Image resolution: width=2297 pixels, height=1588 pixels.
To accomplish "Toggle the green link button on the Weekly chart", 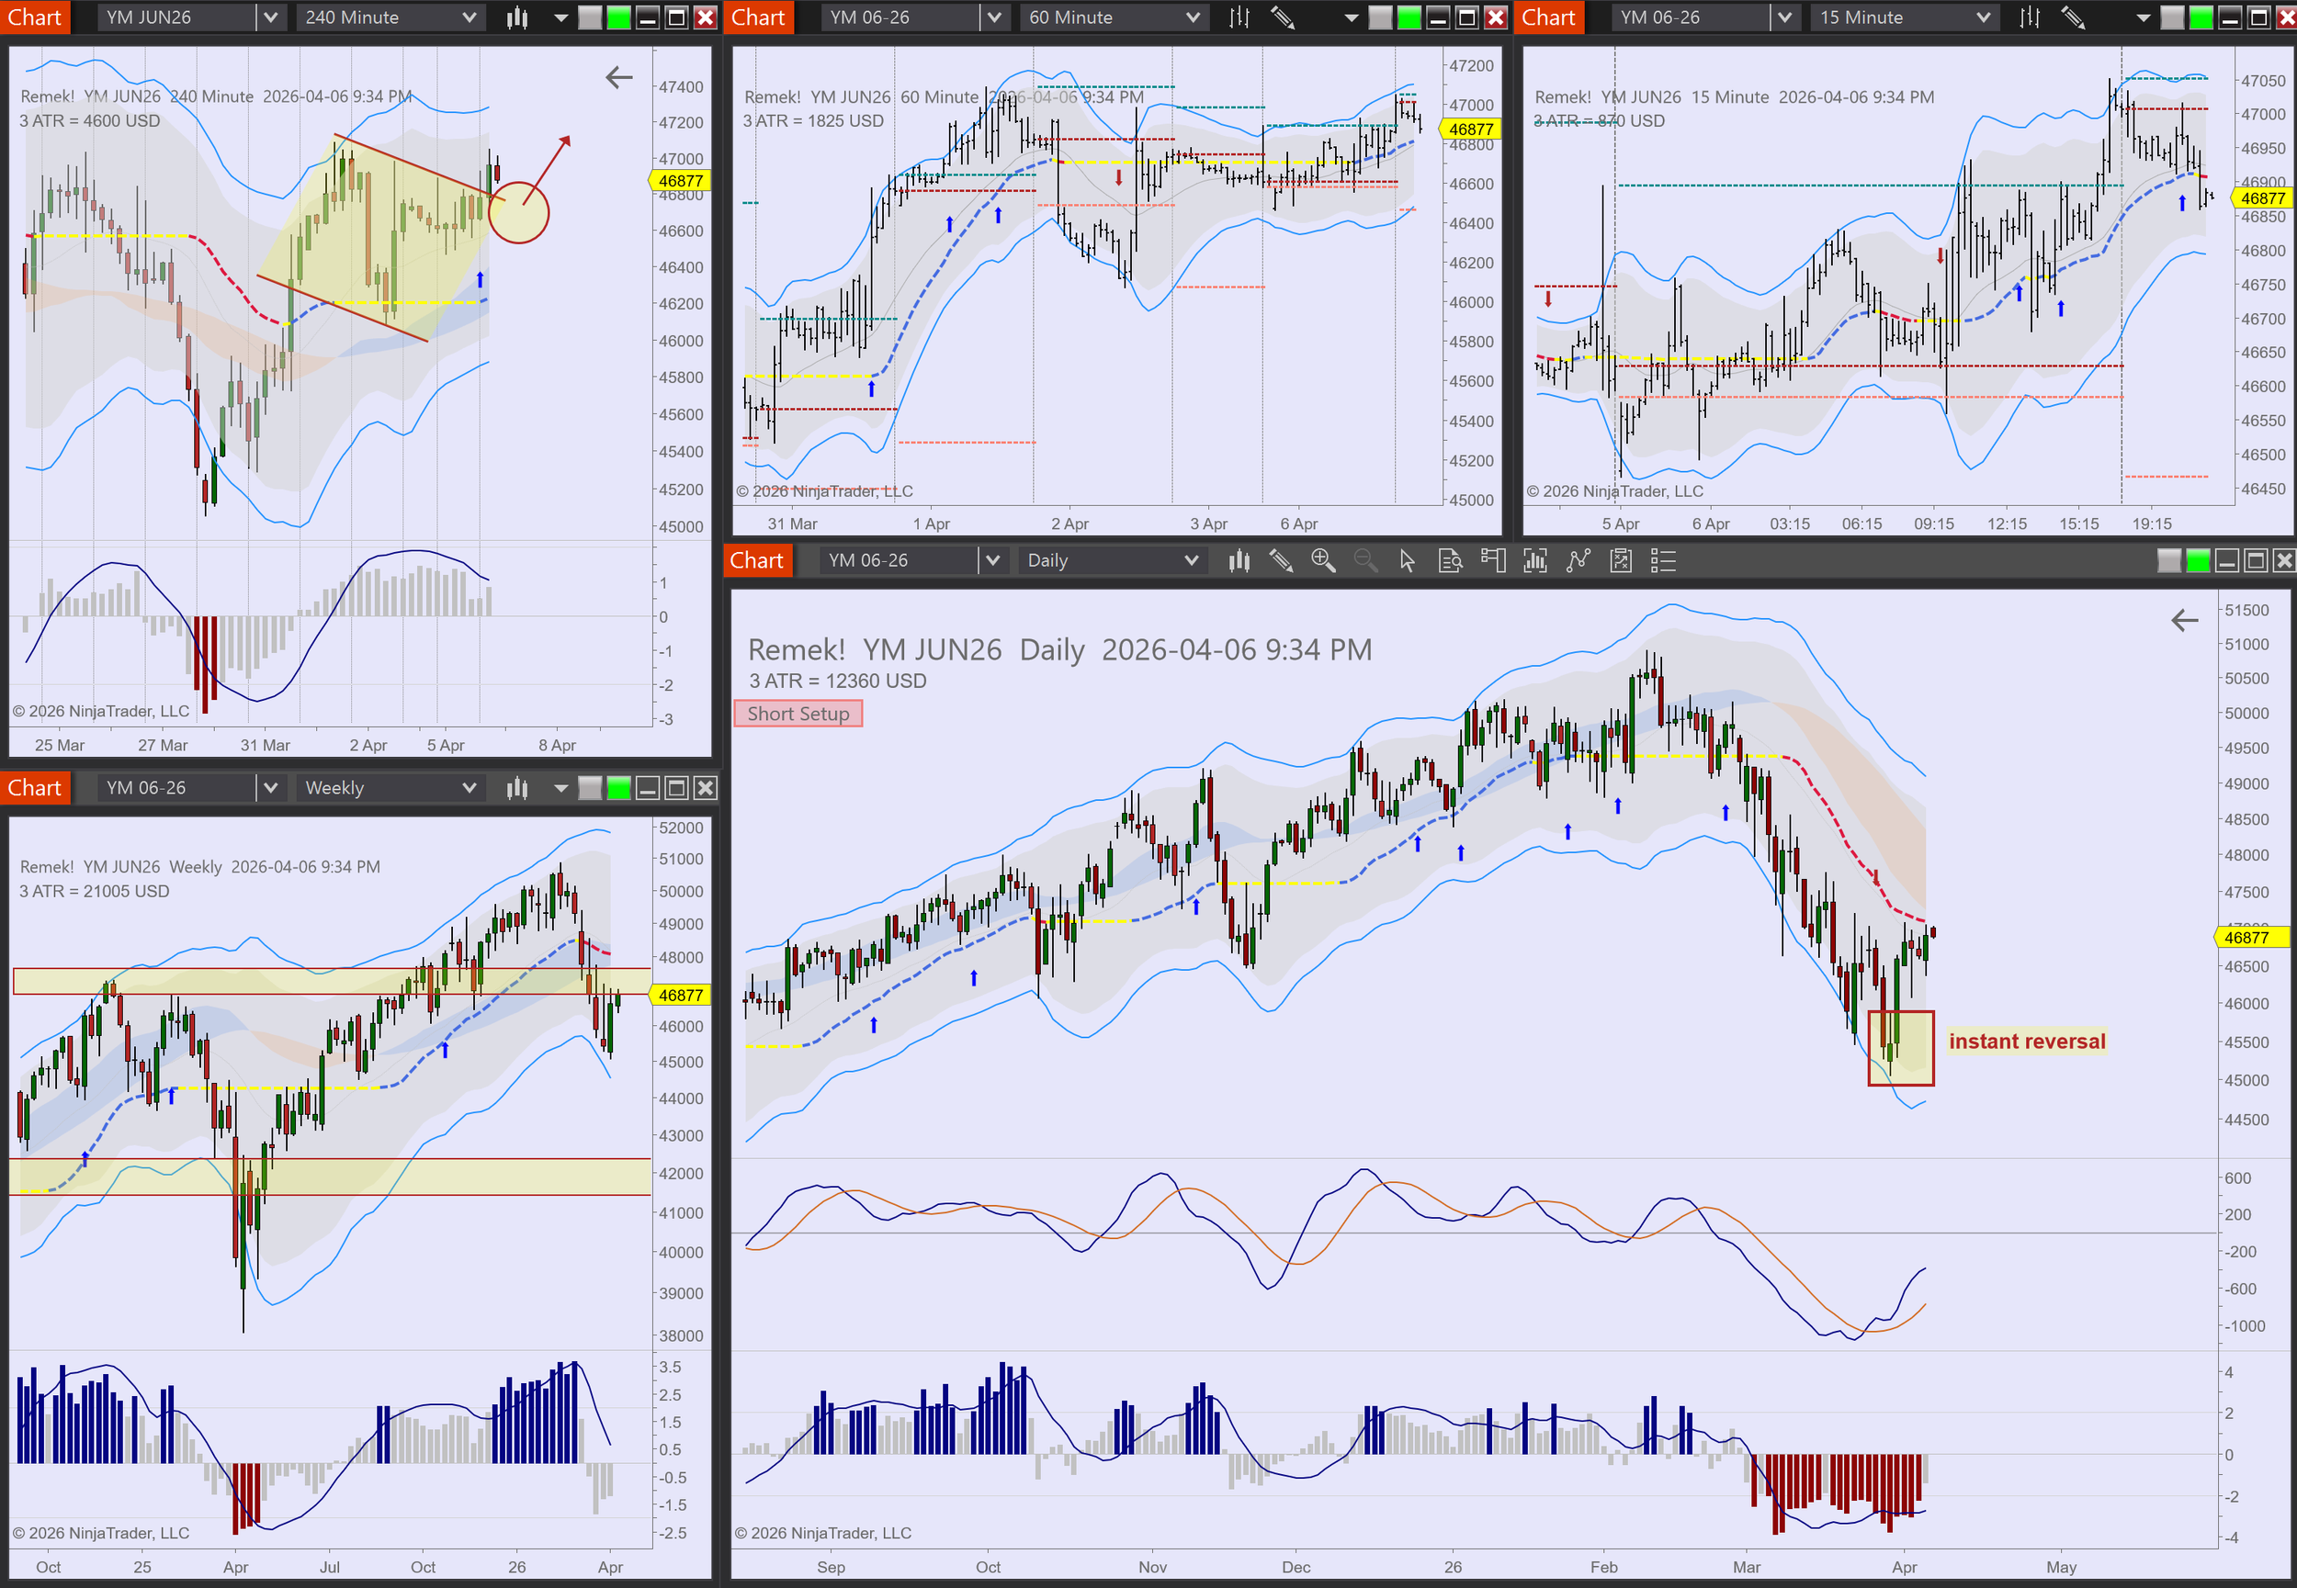I will tap(619, 789).
